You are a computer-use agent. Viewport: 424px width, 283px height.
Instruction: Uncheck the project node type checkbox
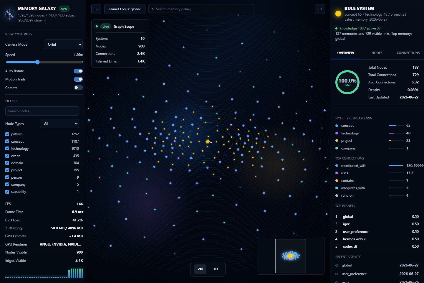[x=7, y=170]
